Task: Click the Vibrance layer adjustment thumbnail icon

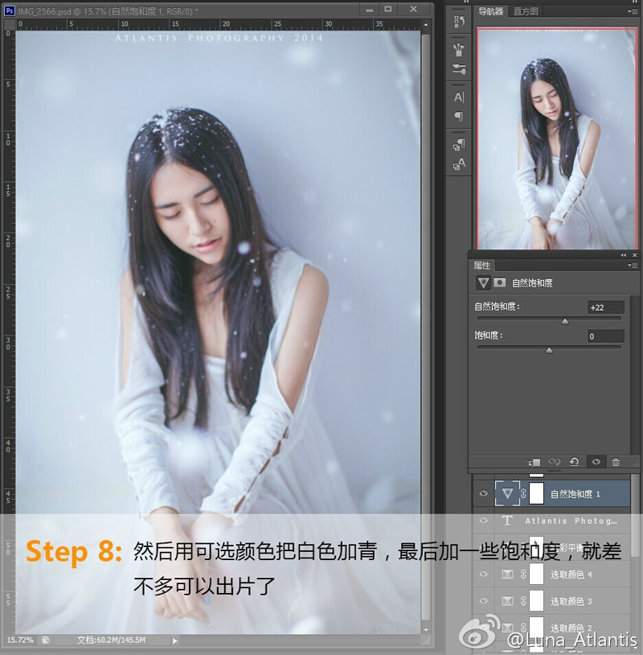Action: [507, 494]
